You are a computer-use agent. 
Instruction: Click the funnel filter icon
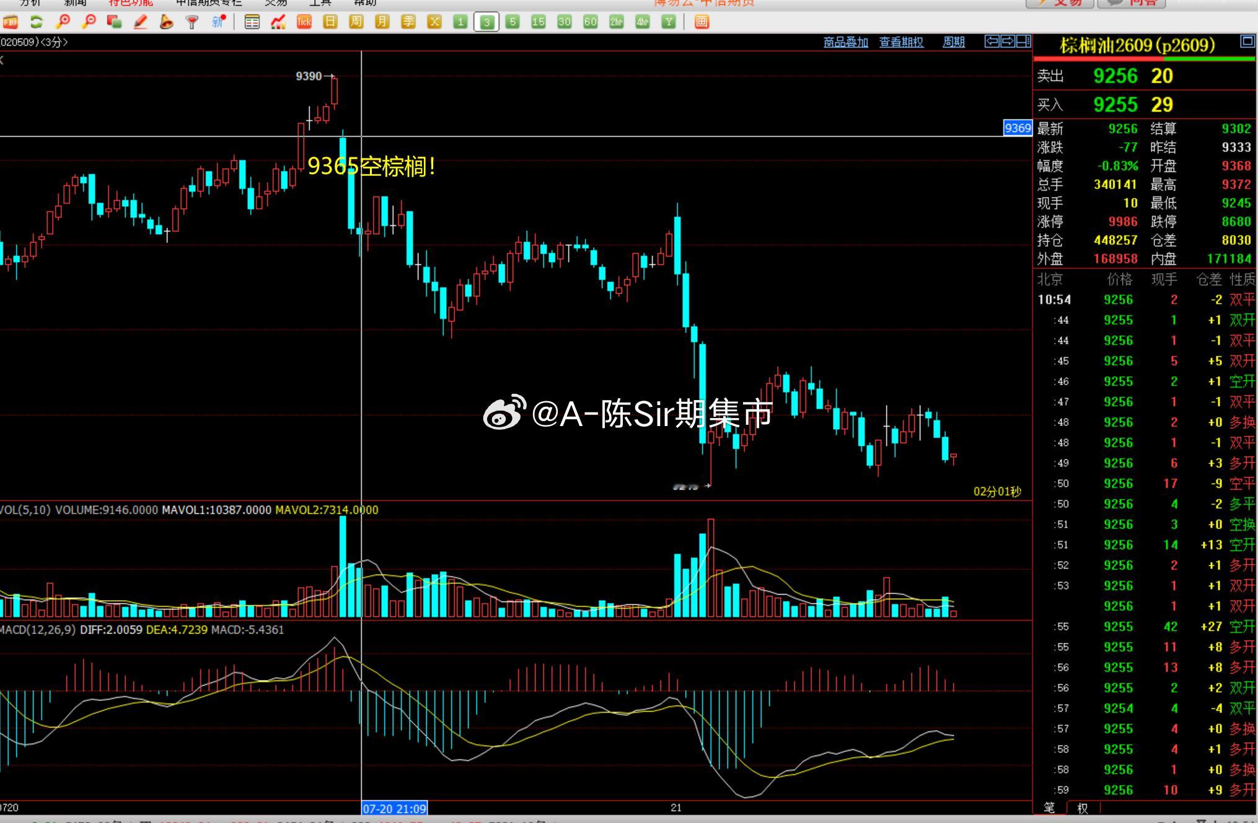(192, 22)
